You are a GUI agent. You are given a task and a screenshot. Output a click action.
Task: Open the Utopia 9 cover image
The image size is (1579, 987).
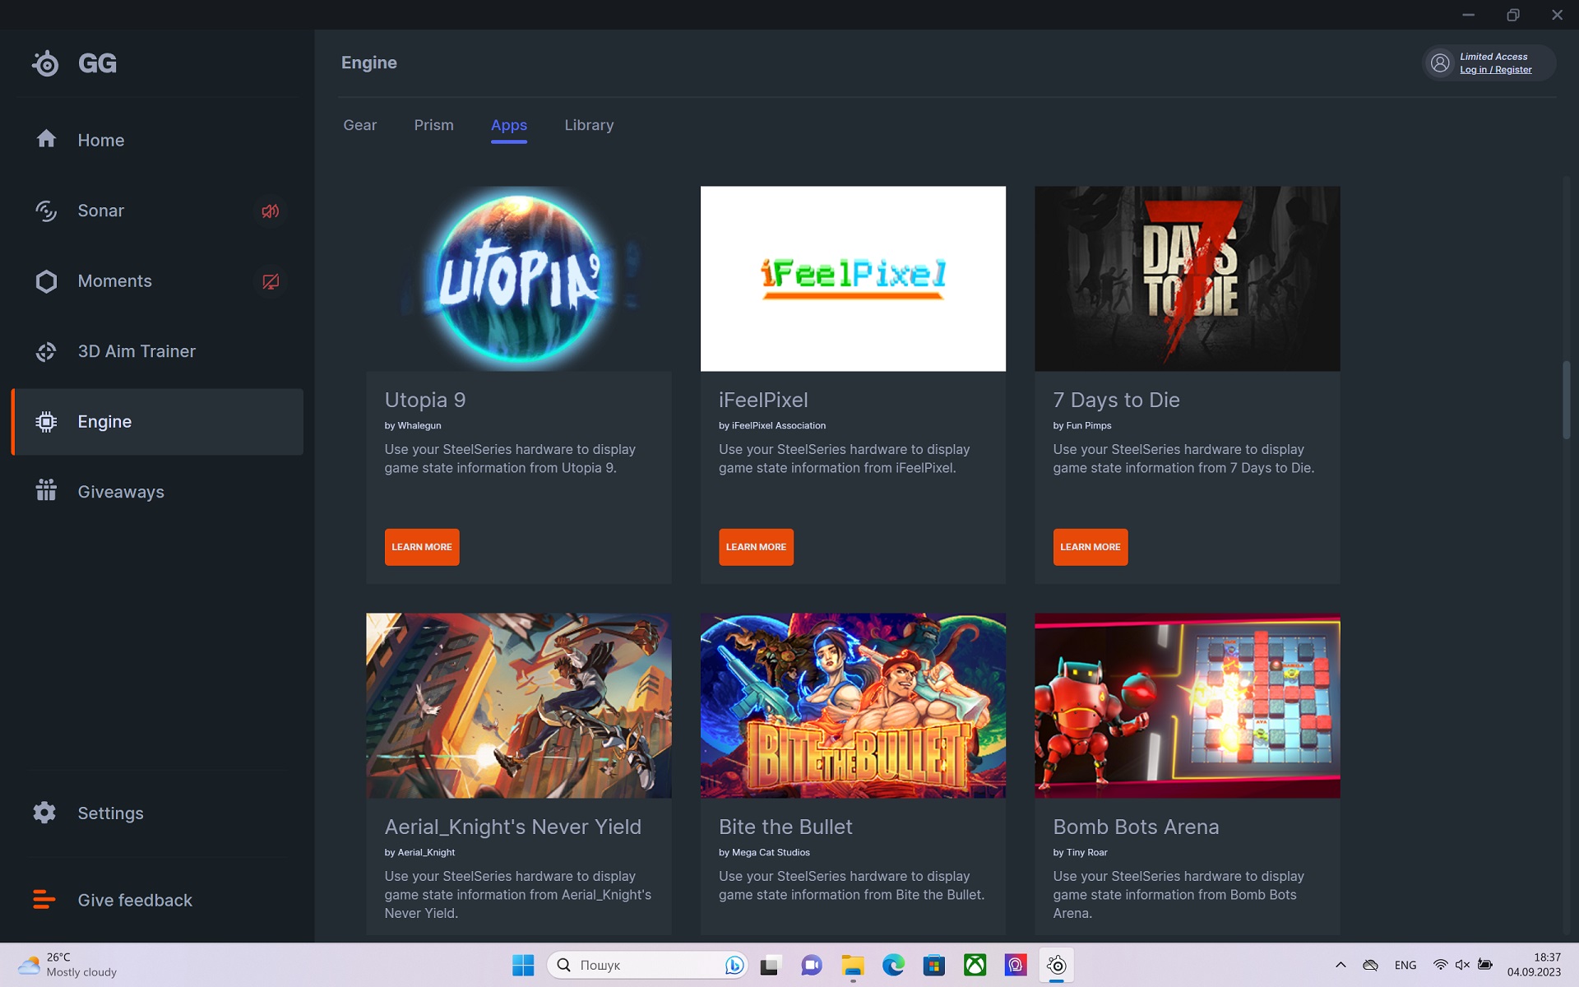[519, 278]
